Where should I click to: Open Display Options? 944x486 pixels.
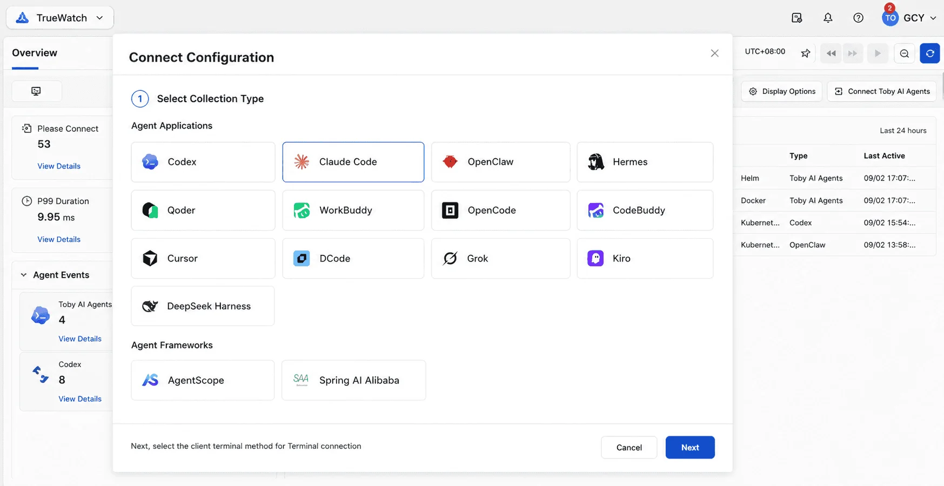click(x=782, y=91)
